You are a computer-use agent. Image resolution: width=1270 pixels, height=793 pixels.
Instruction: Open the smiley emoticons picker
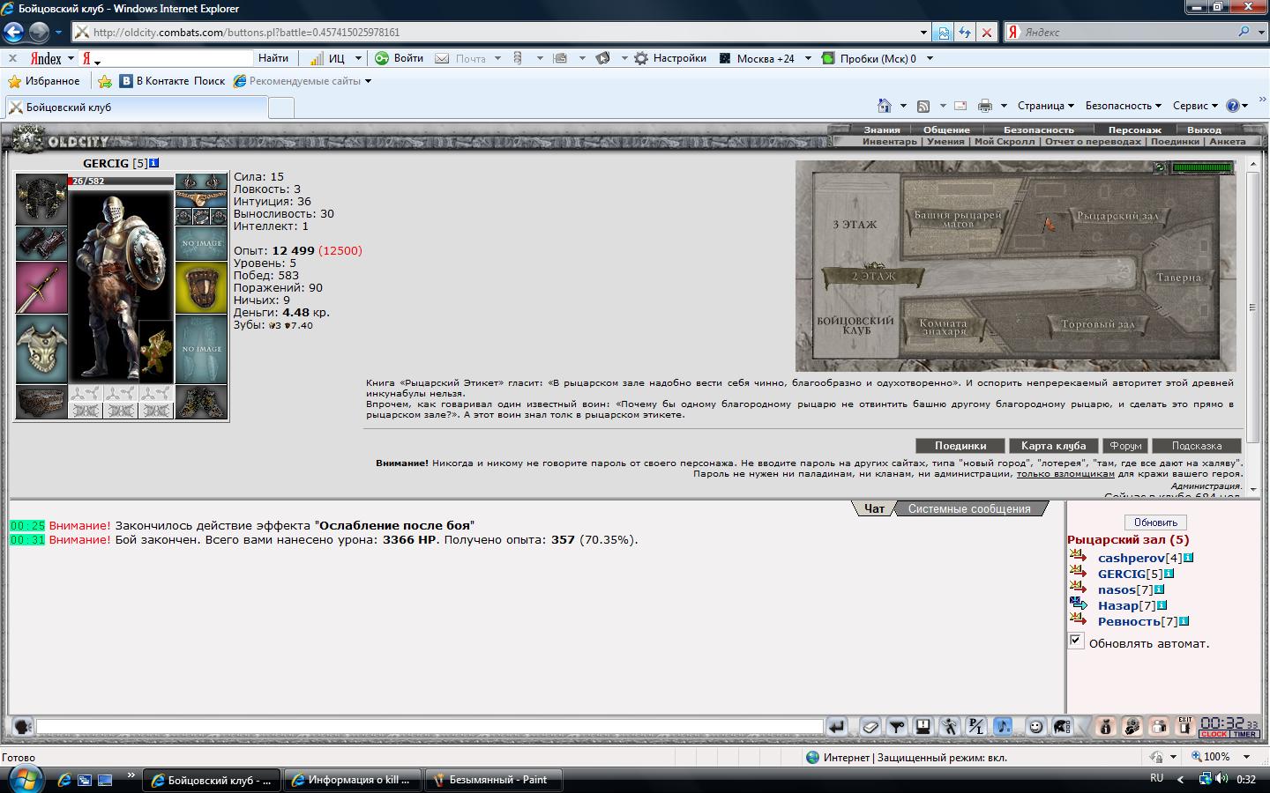pos(1036,727)
